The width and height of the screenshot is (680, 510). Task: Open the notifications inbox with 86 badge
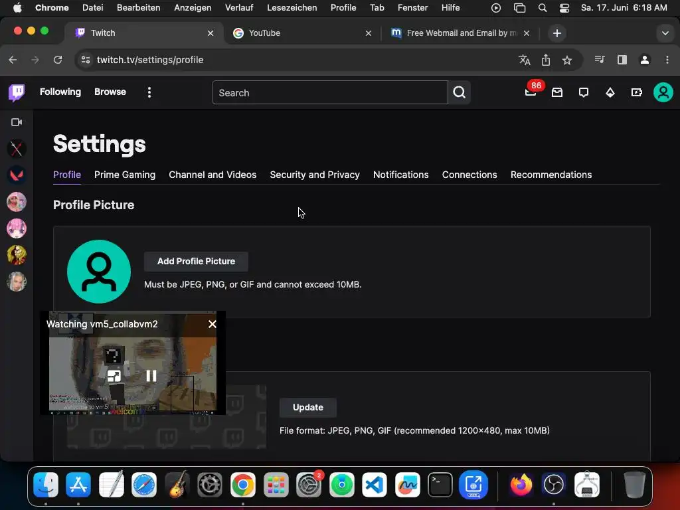531,92
